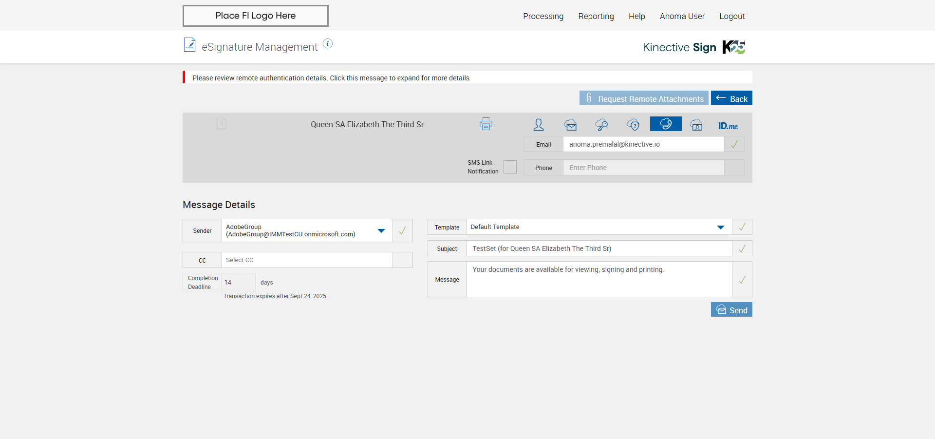935x439 pixels.
Task: Click the Send button
Action: point(731,310)
